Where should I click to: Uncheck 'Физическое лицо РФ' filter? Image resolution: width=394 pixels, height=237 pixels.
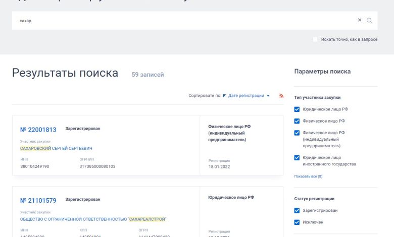(x=297, y=121)
